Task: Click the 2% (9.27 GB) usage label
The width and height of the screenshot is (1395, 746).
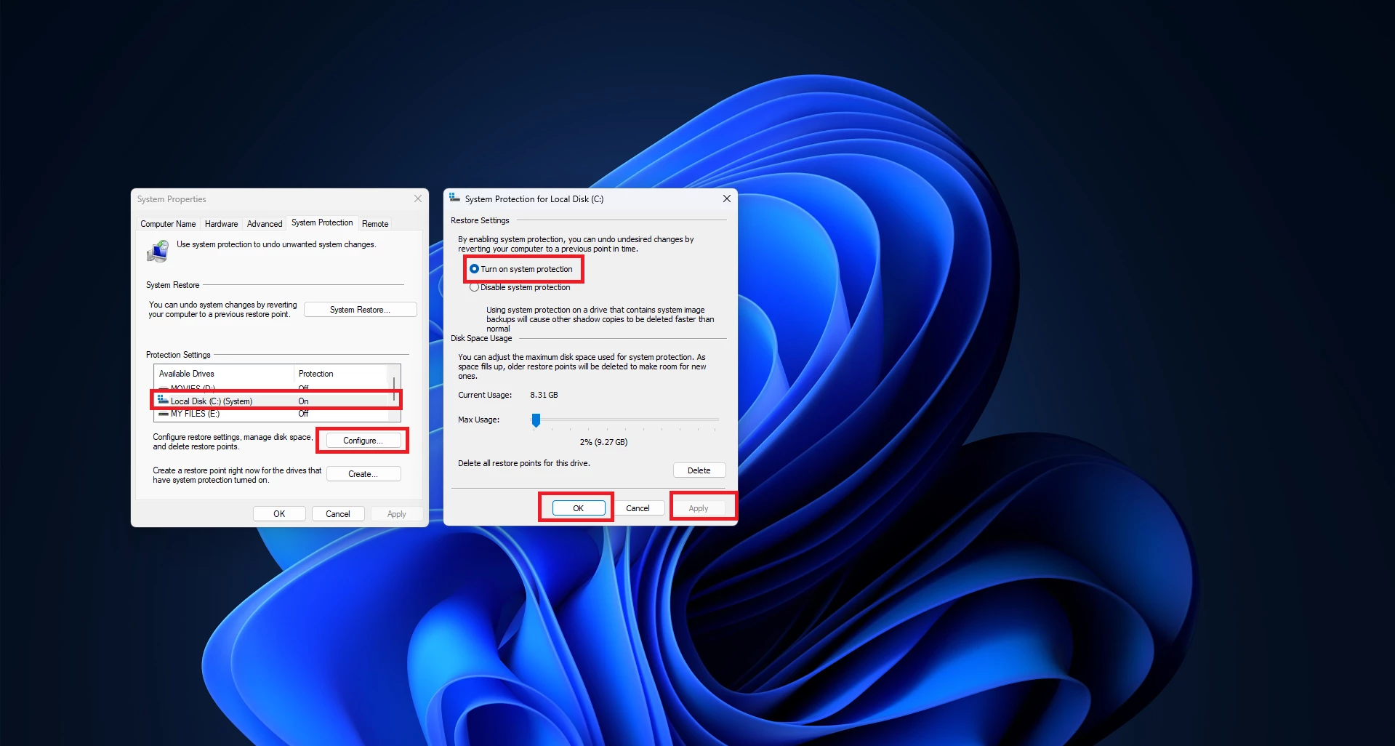Action: click(603, 442)
